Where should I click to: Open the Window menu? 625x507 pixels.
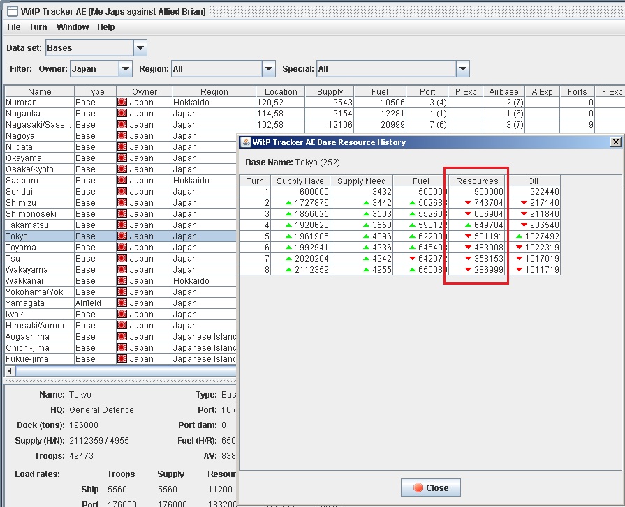(73, 27)
